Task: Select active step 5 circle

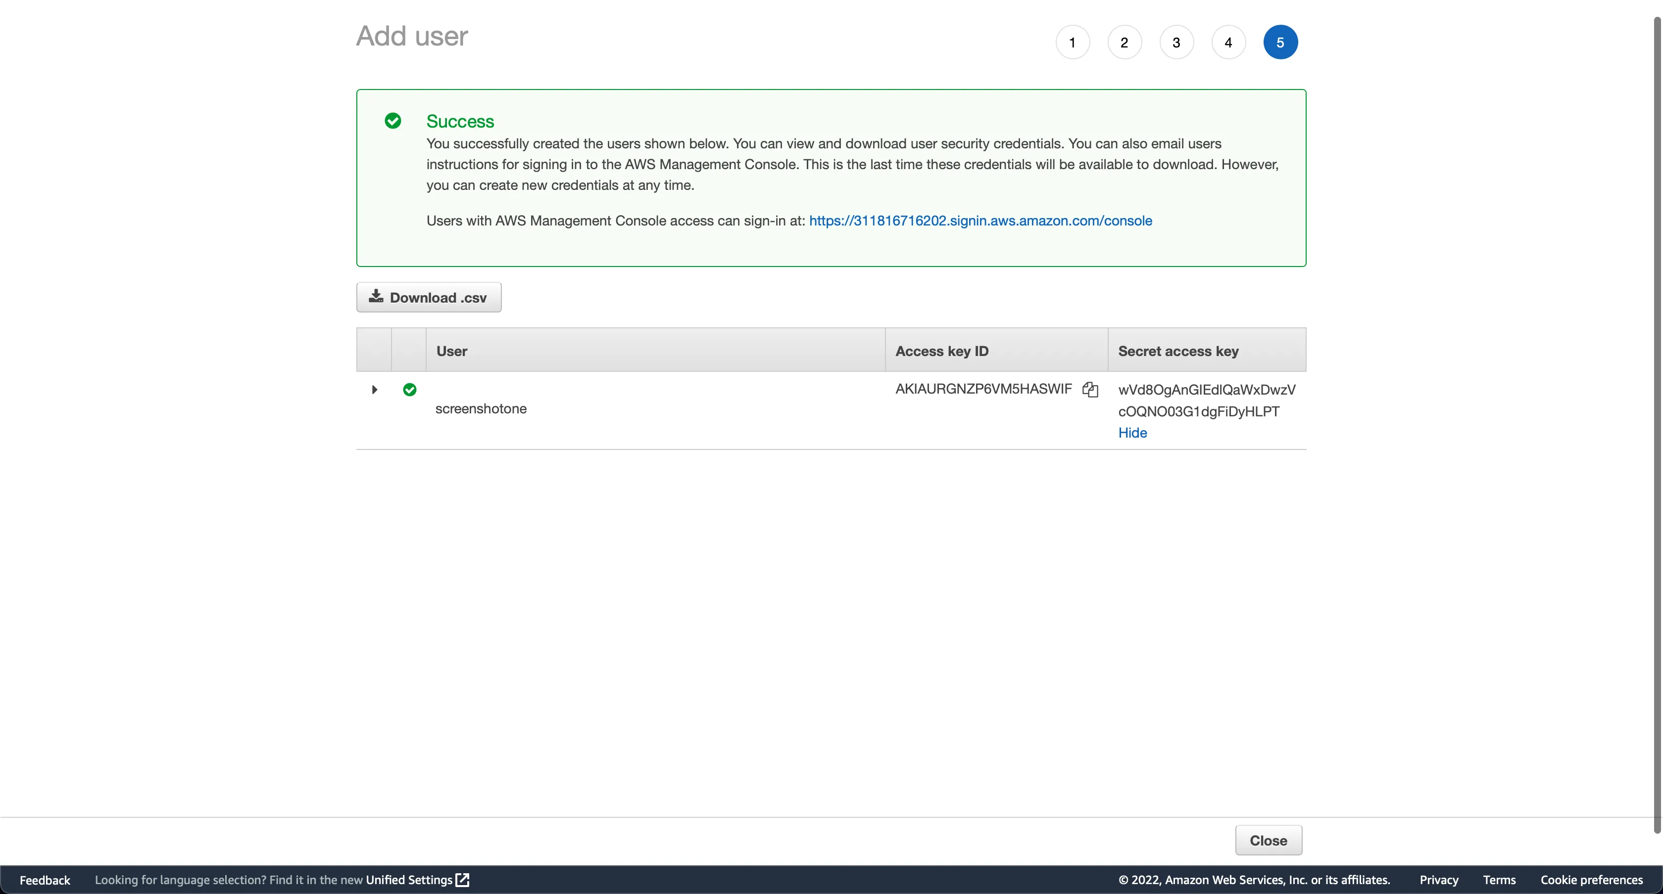Action: [1280, 43]
